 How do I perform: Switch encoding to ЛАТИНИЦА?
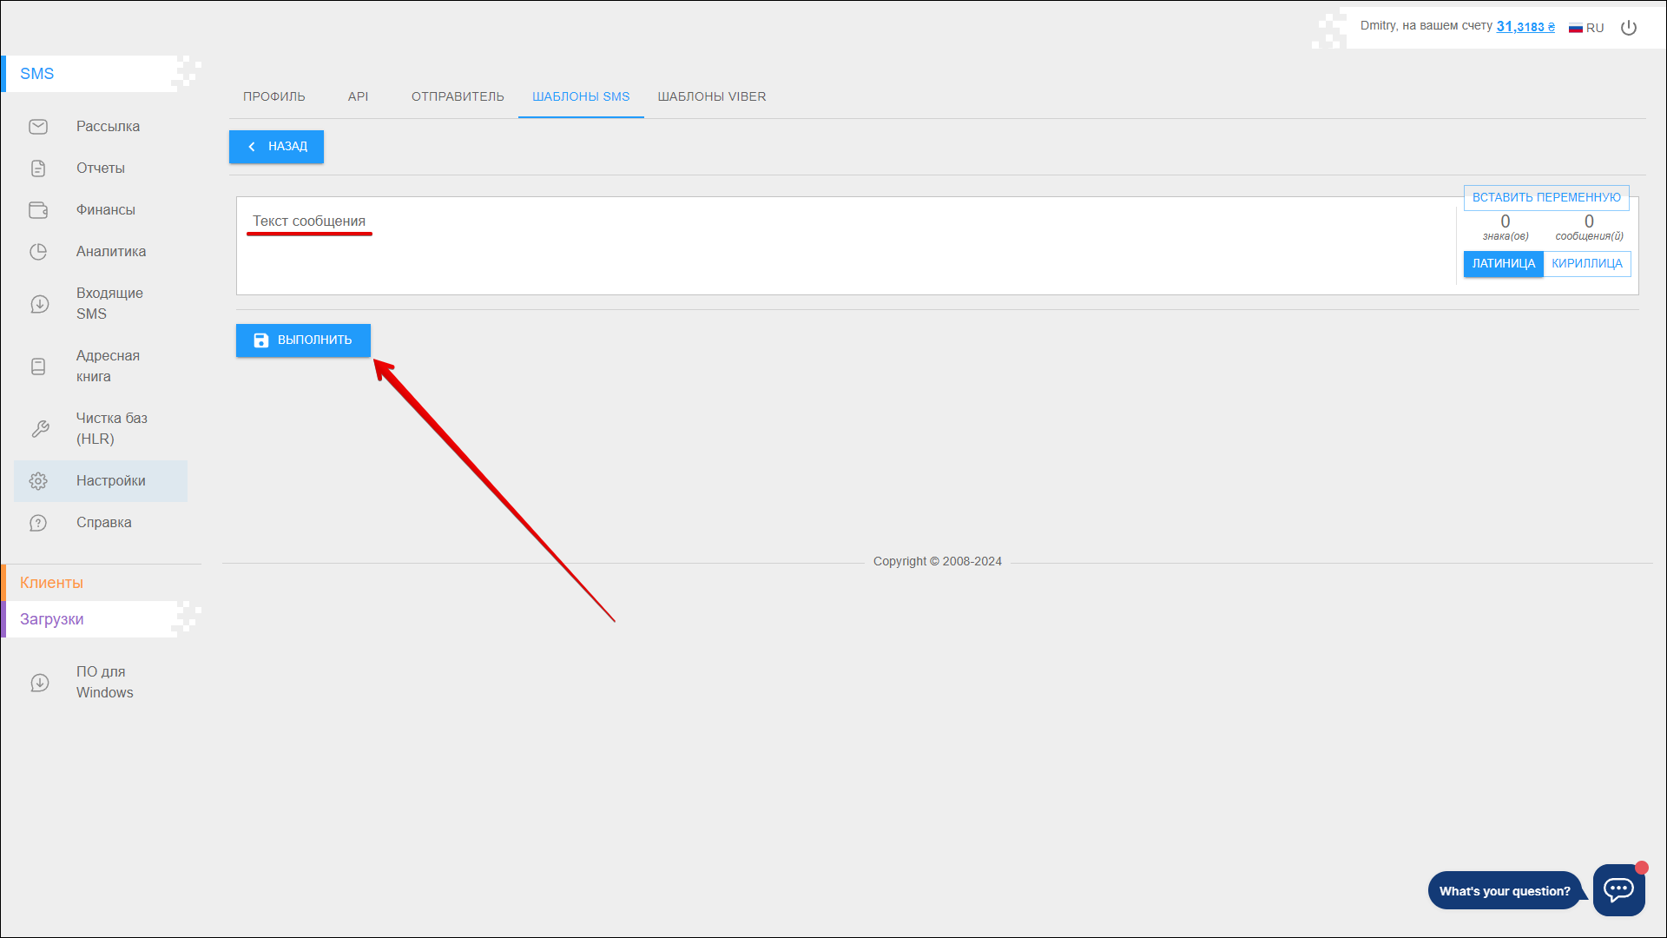(x=1503, y=264)
